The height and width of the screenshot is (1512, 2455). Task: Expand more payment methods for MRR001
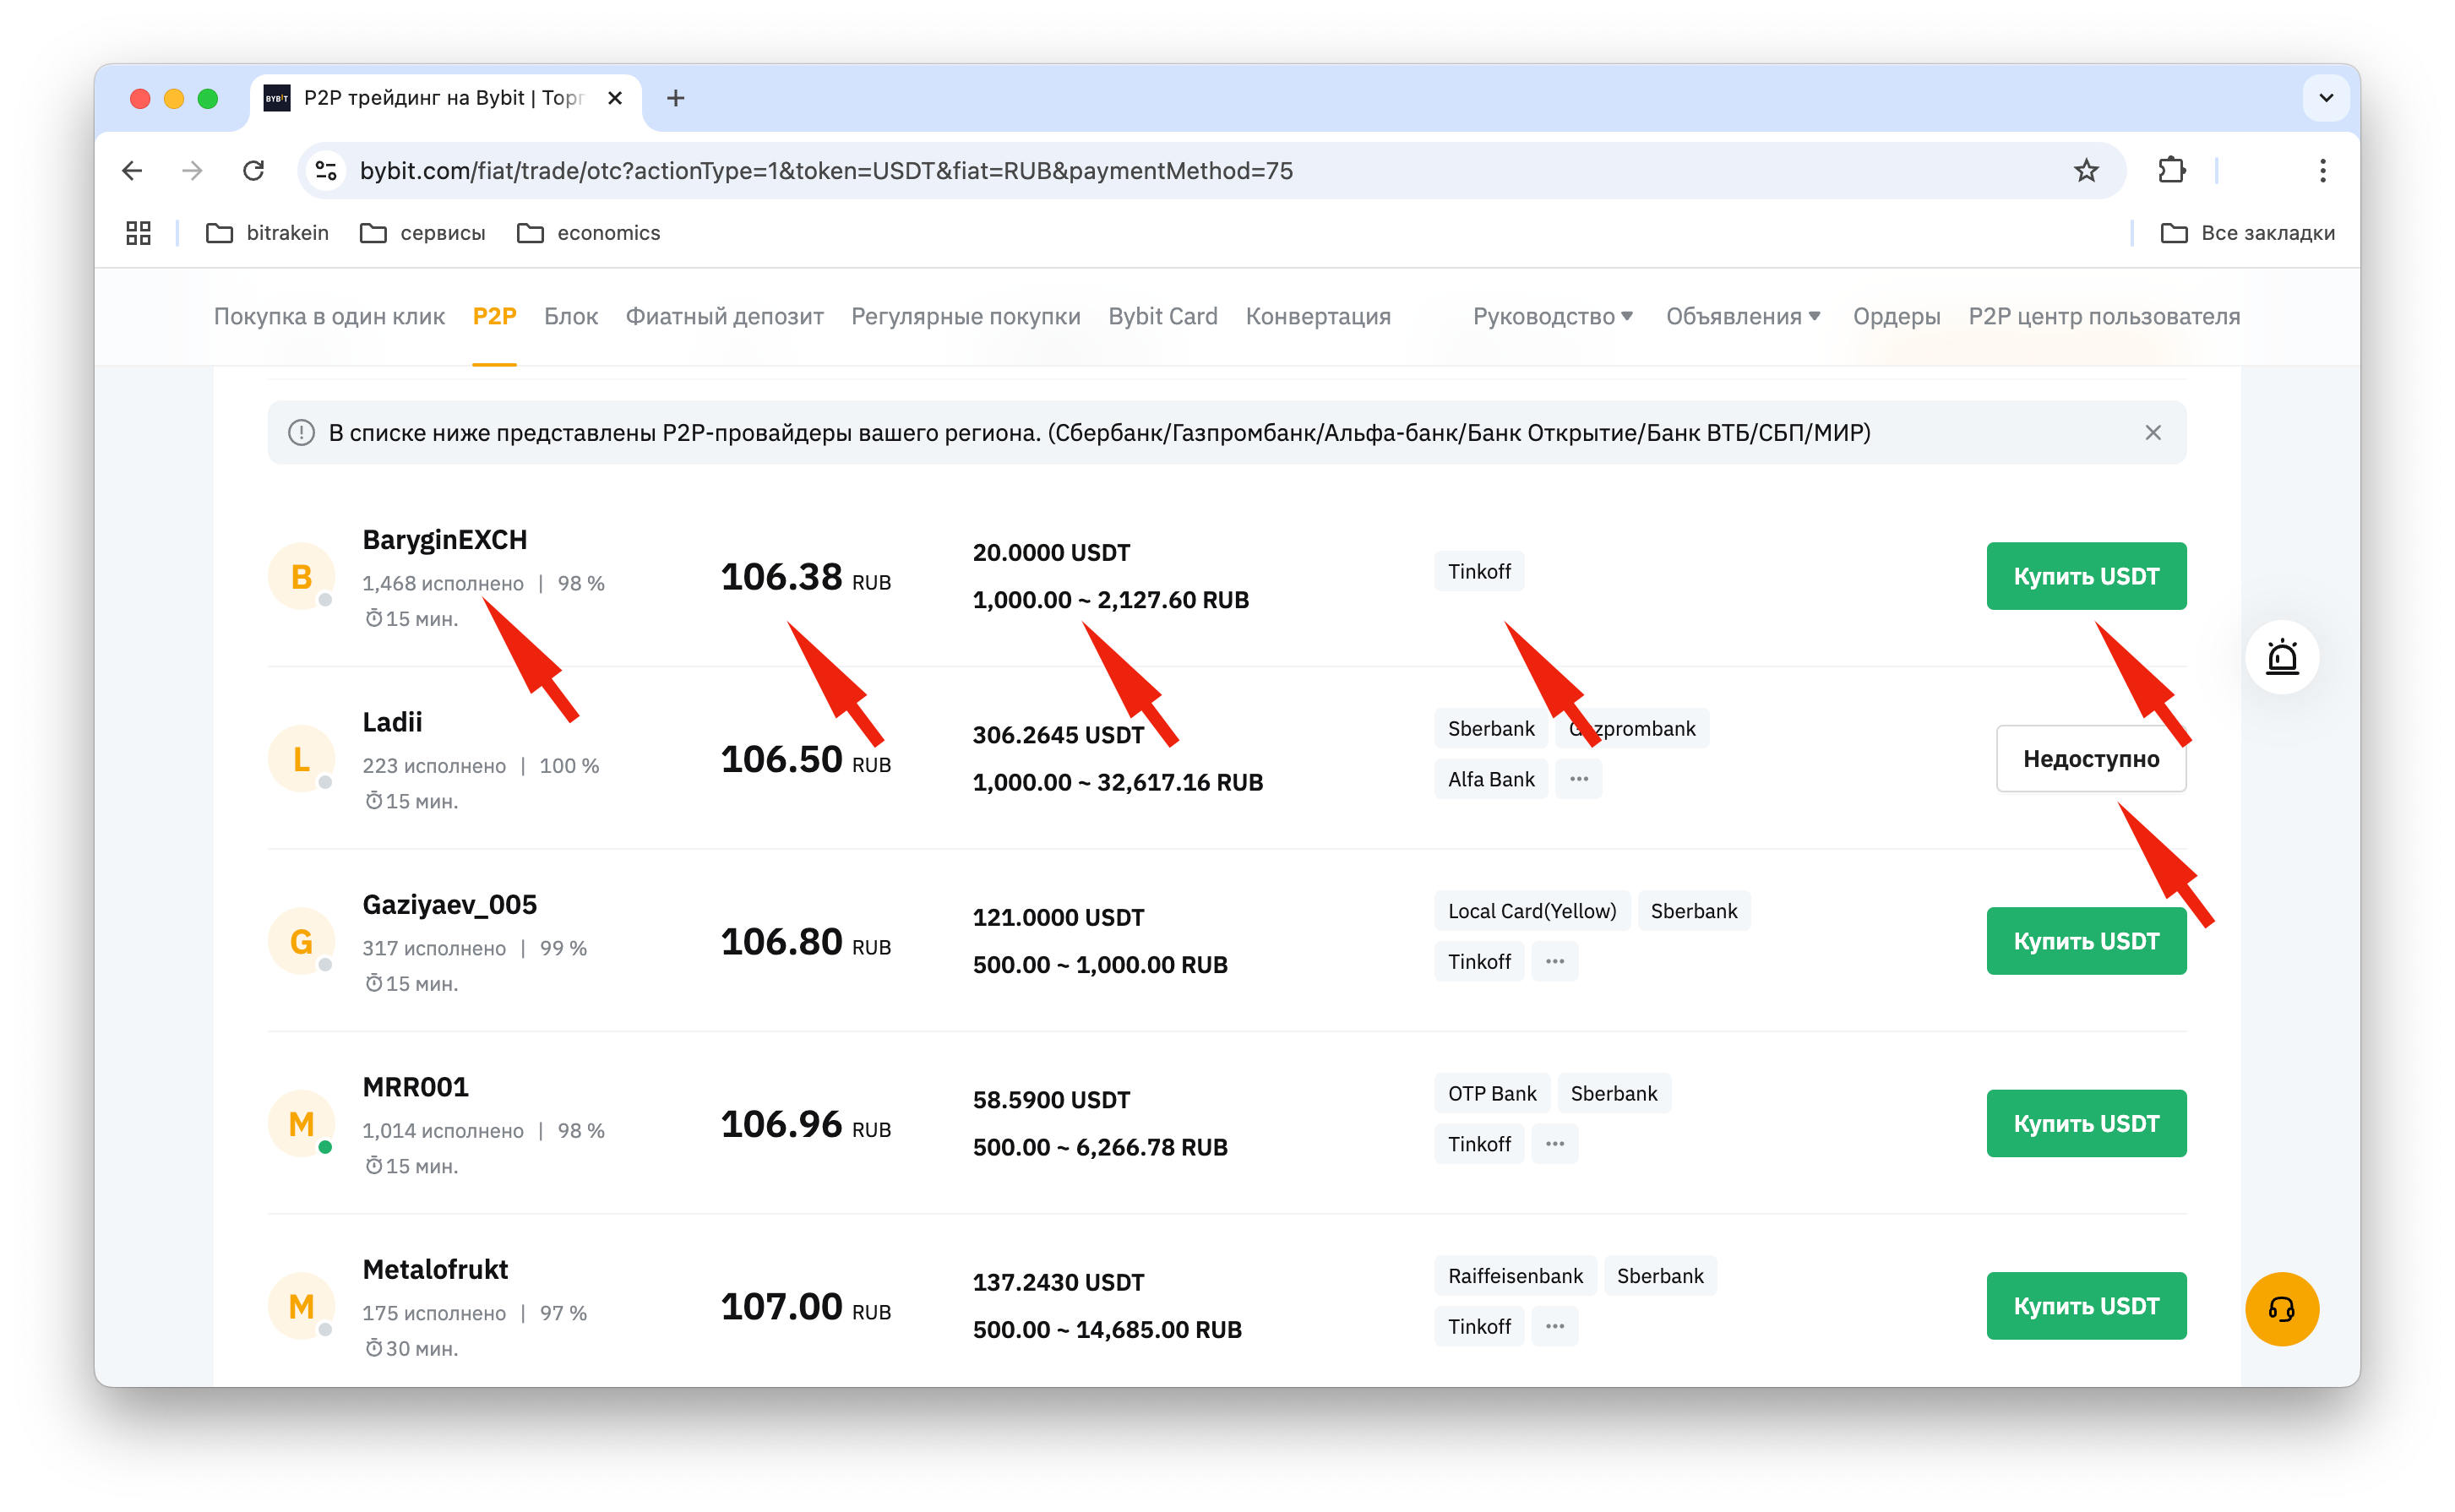coord(1554,1144)
